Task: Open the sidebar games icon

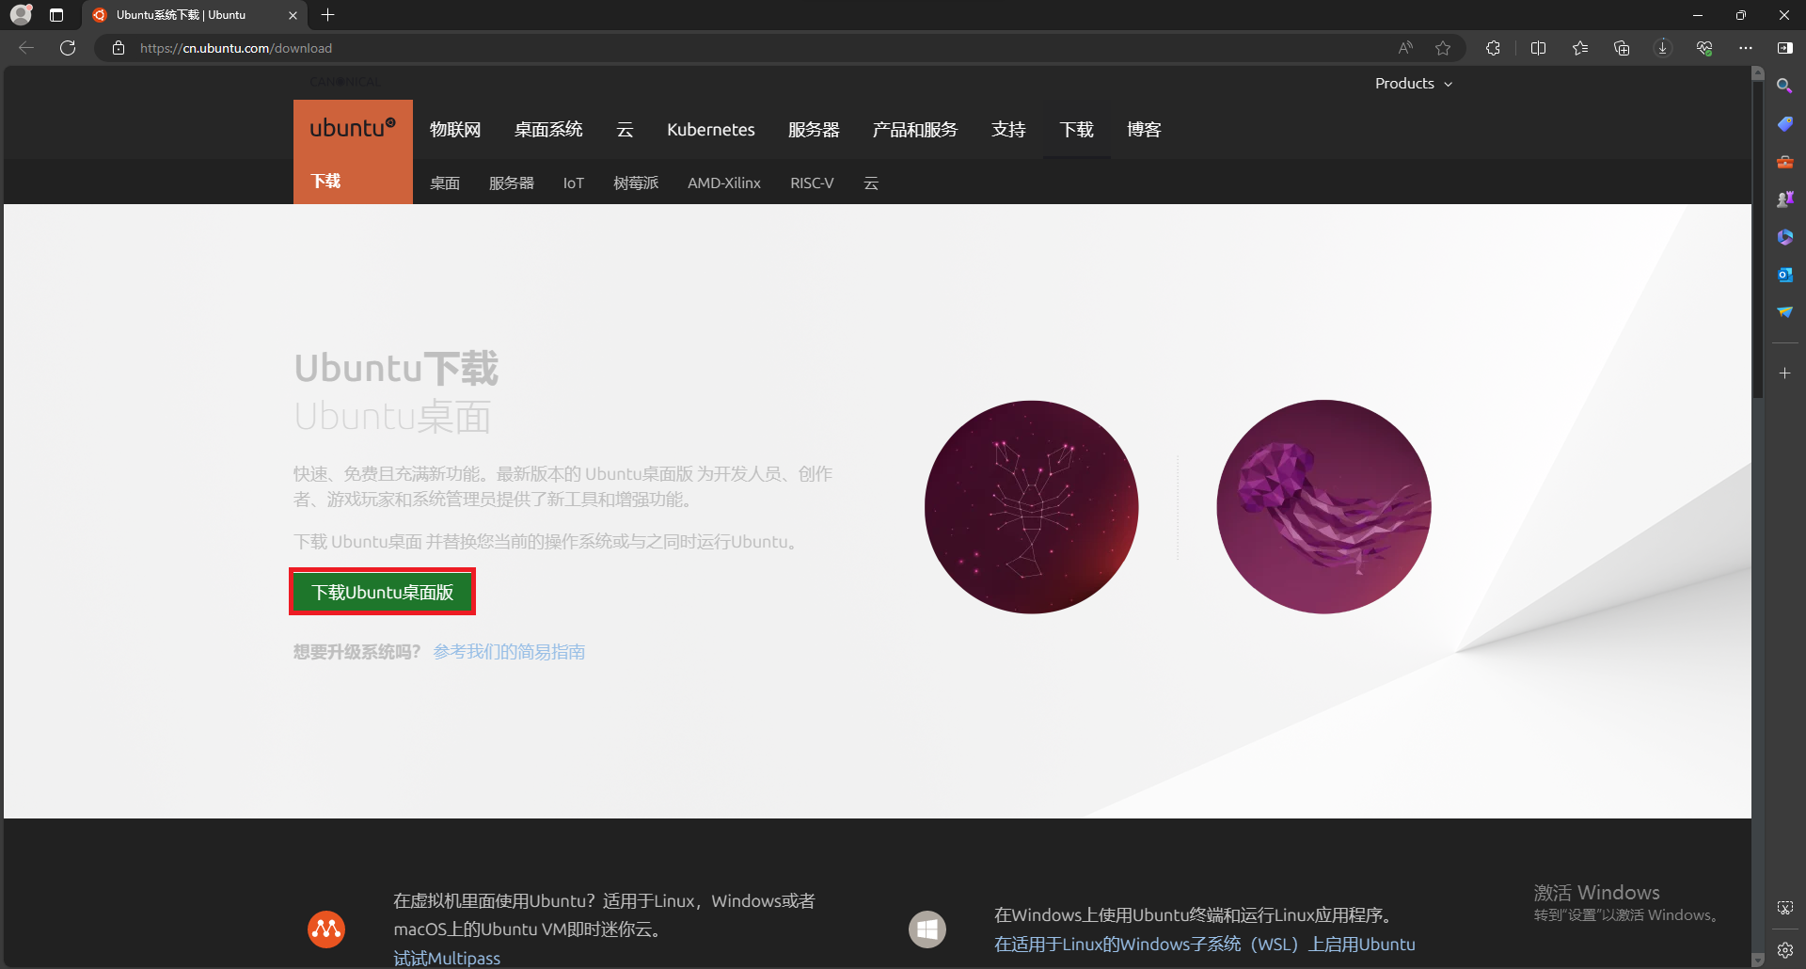Action: click(x=1784, y=199)
